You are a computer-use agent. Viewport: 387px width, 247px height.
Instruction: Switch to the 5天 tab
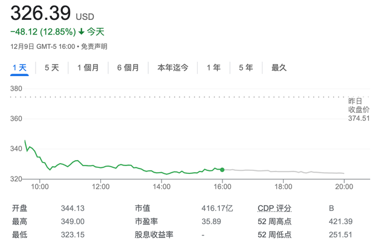[52, 68]
